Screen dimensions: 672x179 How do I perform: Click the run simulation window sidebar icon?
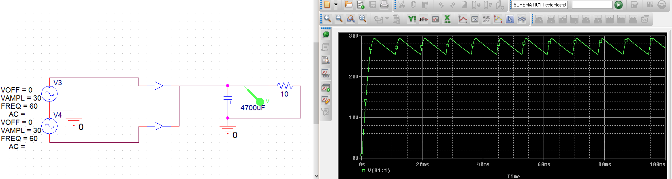point(326,87)
